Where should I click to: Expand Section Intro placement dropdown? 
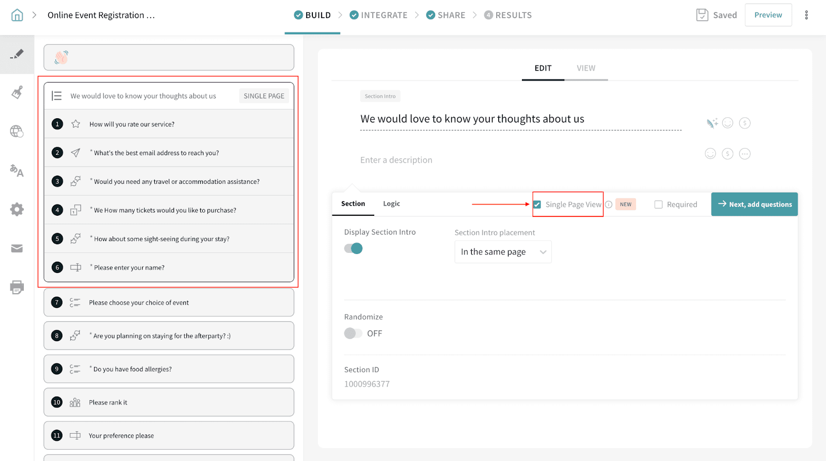[x=503, y=252]
